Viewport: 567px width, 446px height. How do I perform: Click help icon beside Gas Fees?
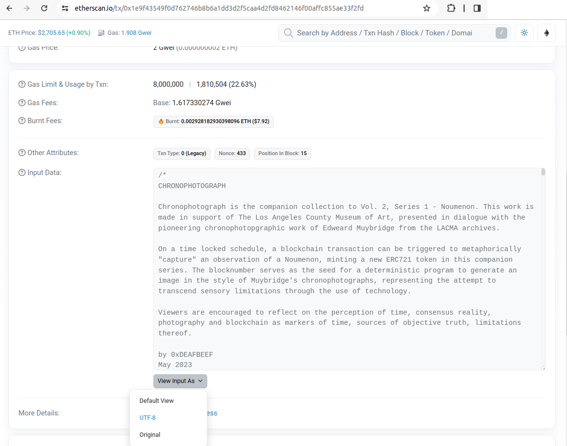click(x=22, y=103)
